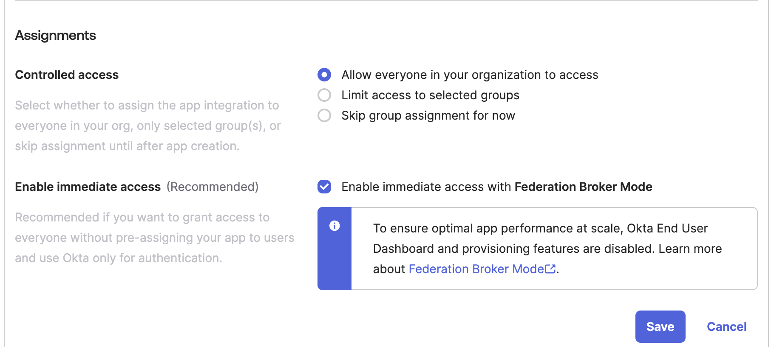Click the bold "Enable immediate access" field title

tap(88, 187)
